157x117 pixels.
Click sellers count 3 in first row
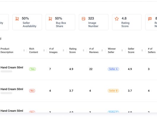pos(149,69)
